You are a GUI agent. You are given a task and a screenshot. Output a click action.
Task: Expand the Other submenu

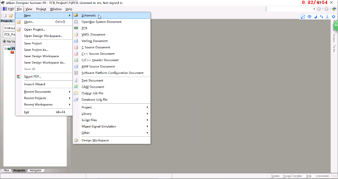[x=148, y=133]
